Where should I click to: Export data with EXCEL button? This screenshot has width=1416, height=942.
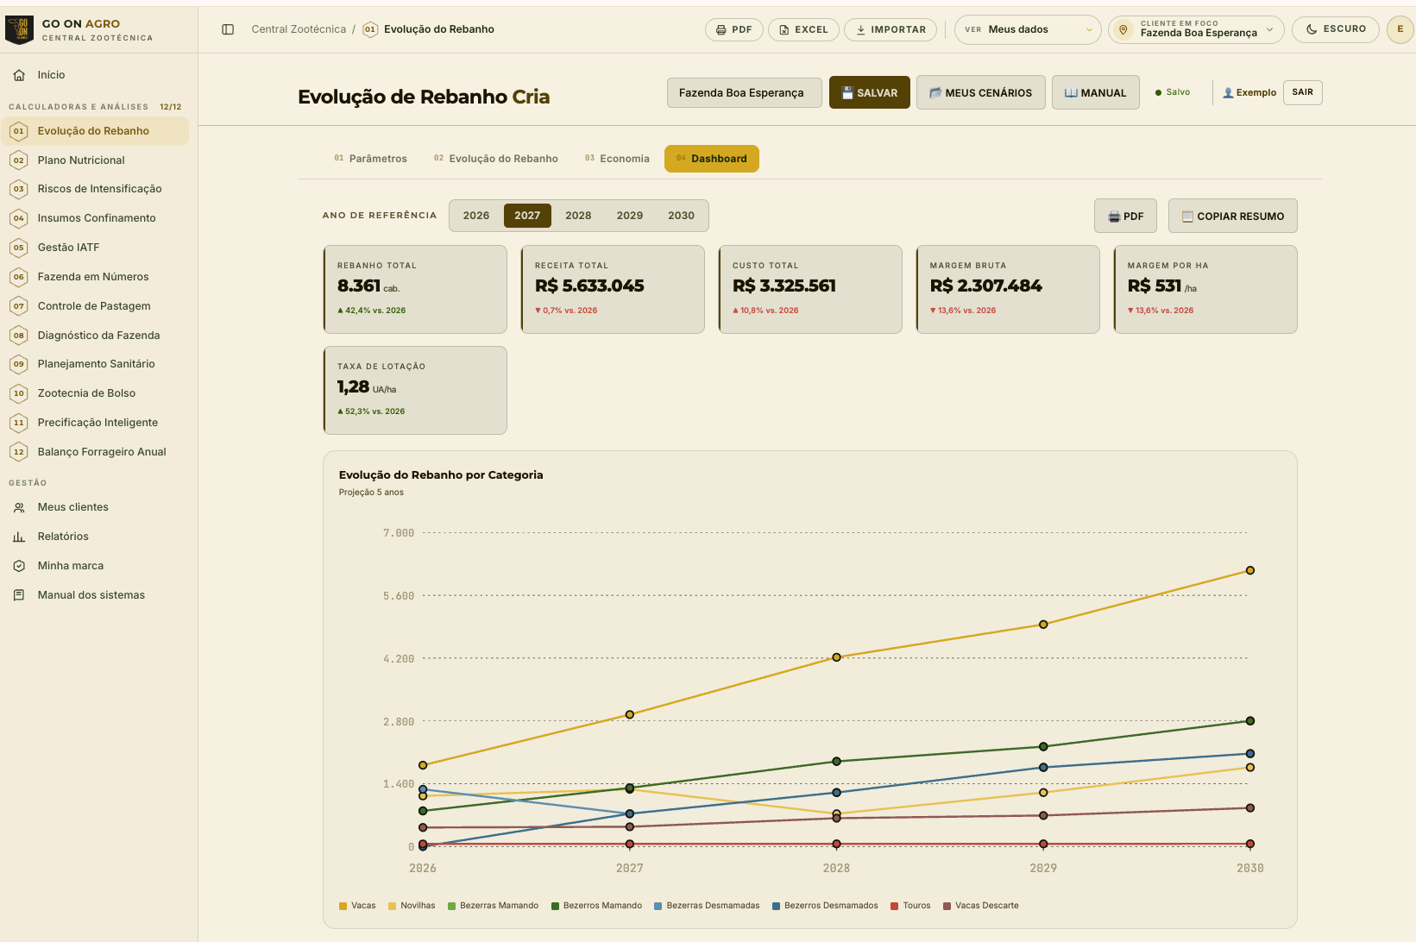tap(803, 29)
